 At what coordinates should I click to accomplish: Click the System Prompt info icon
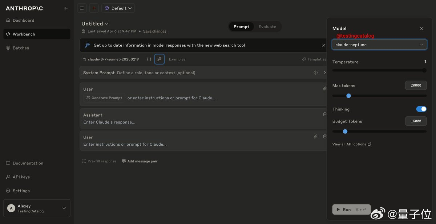(x=315, y=72)
